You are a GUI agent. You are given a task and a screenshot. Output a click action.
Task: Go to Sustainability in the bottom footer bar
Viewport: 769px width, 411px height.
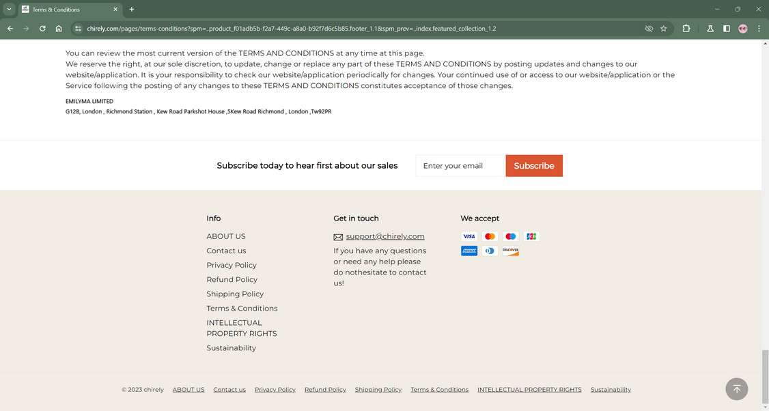click(x=611, y=390)
